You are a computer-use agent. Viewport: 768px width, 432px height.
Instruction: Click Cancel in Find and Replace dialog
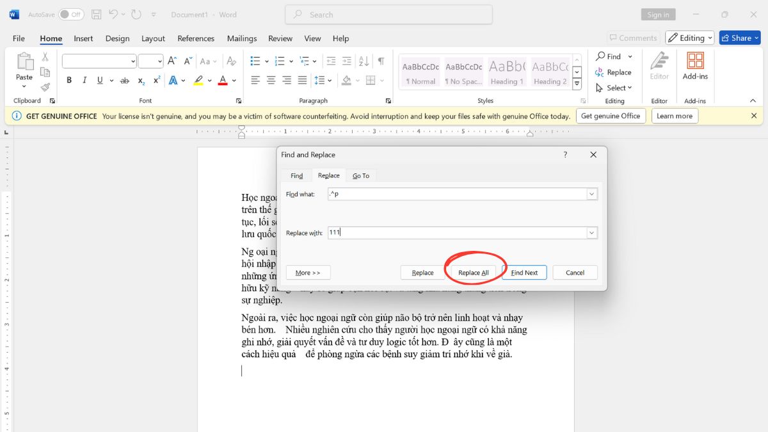point(575,273)
